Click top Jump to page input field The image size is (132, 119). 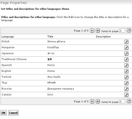click(x=122, y=31)
